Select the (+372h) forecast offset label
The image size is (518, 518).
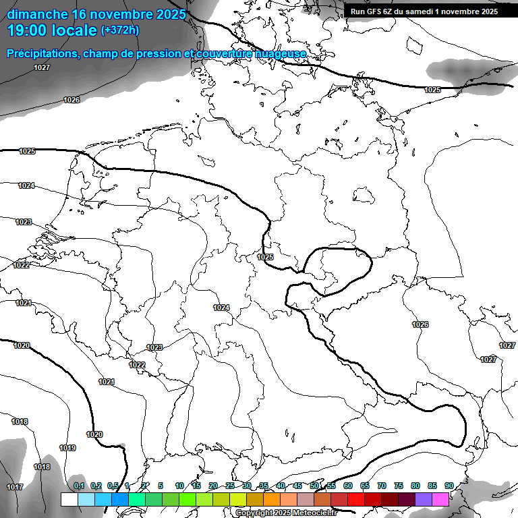120,31
